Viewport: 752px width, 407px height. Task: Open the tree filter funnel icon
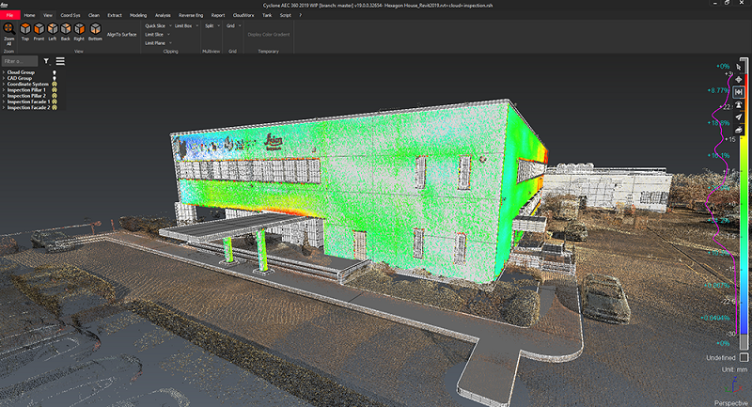tap(46, 61)
